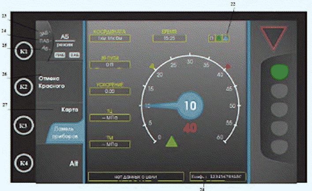Click the K3 round key
The height and width of the screenshot is (191, 312).
pos(23,126)
